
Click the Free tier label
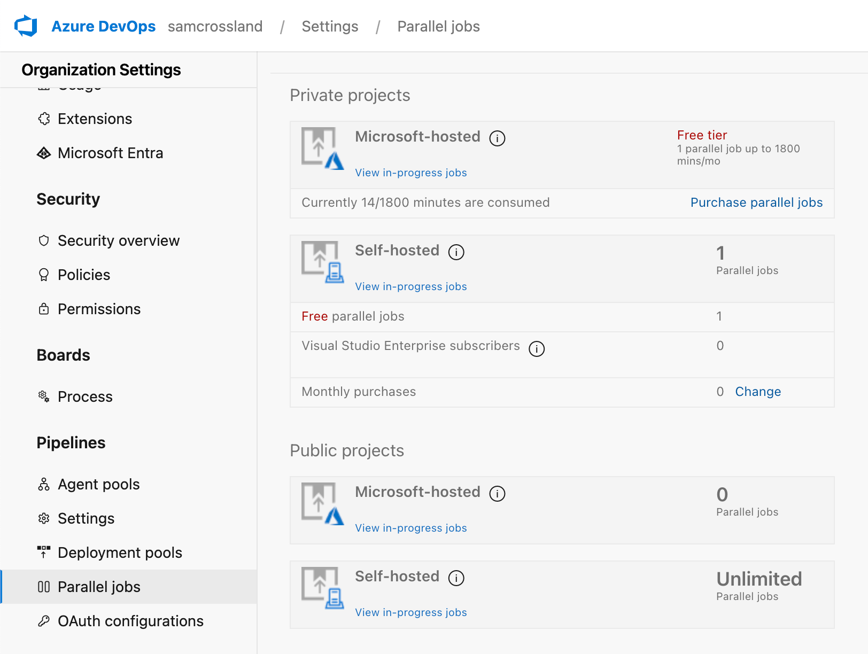click(x=702, y=135)
